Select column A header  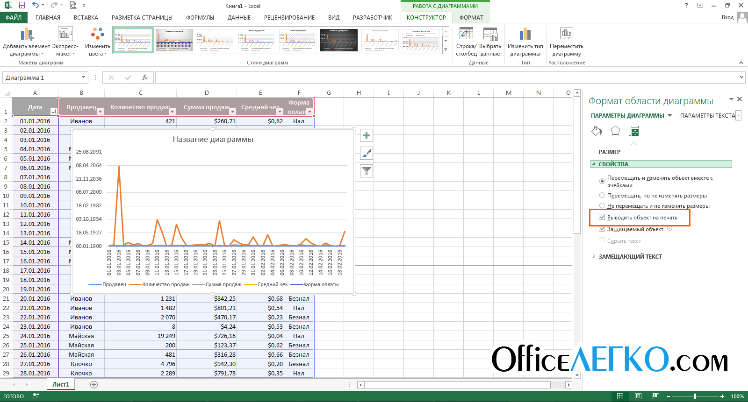(35, 92)
